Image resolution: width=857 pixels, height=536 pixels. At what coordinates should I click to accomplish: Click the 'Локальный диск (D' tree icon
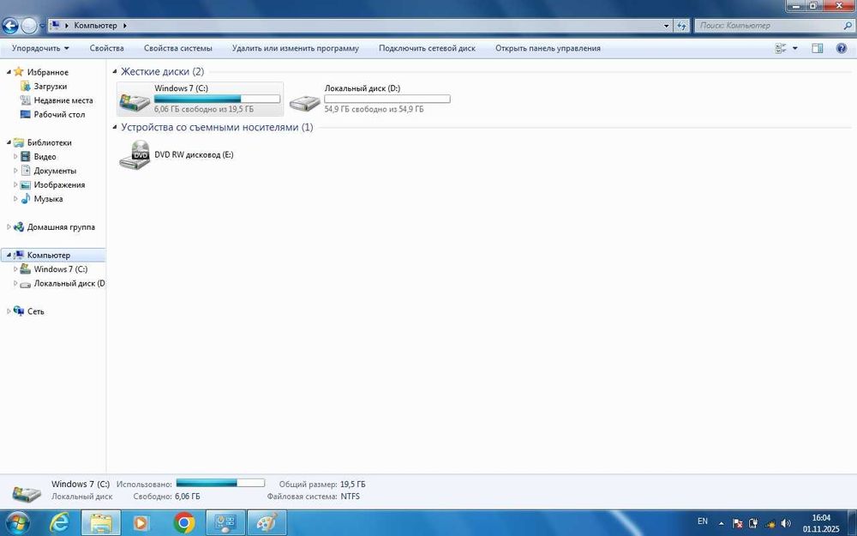pos(25,284)
